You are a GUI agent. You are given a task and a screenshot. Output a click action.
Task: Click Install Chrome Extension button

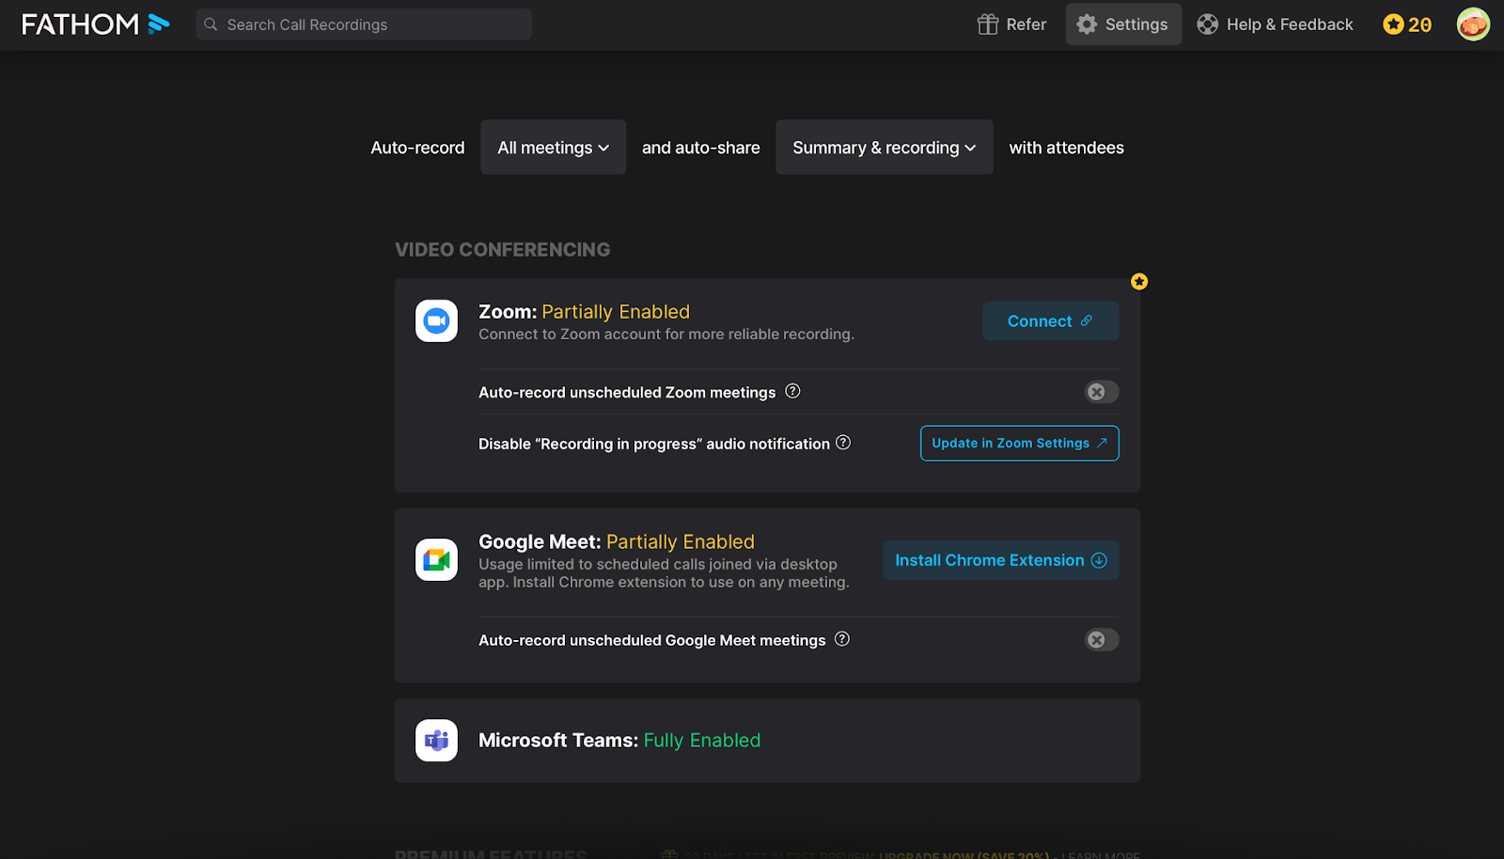[x=1000, y=560]
